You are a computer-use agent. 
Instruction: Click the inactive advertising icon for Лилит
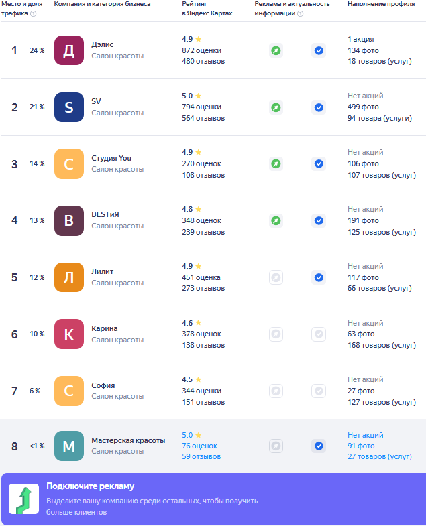pyautogui.click(x=276, y=277)
